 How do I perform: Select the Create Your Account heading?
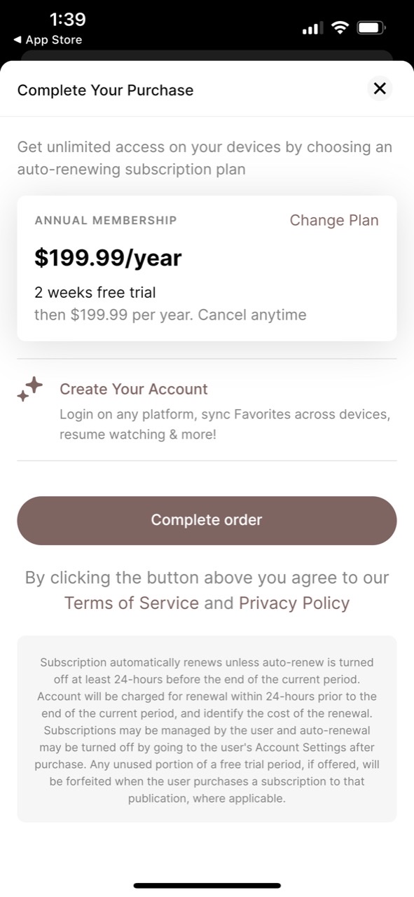pos(134,389)
